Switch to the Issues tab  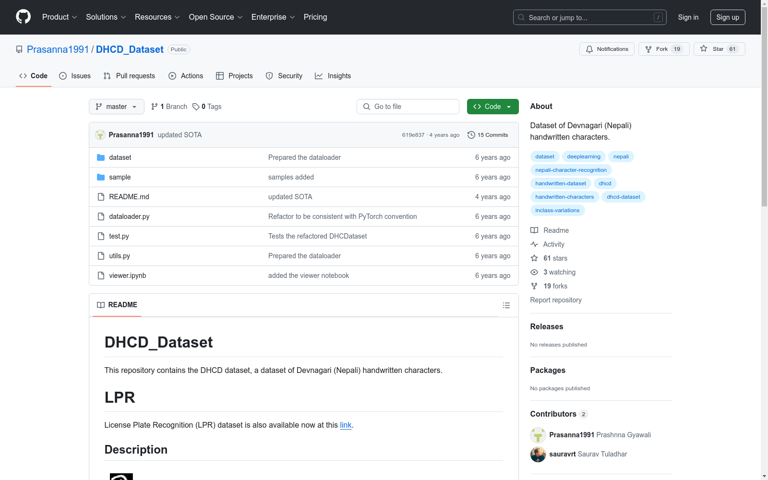coord(75,76)
